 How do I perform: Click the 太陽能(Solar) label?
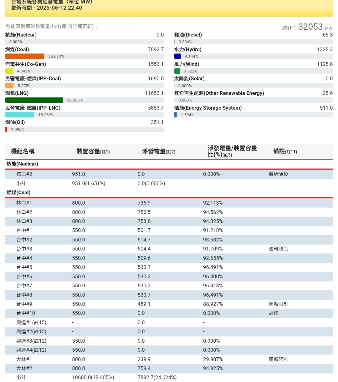click(189, 79)
